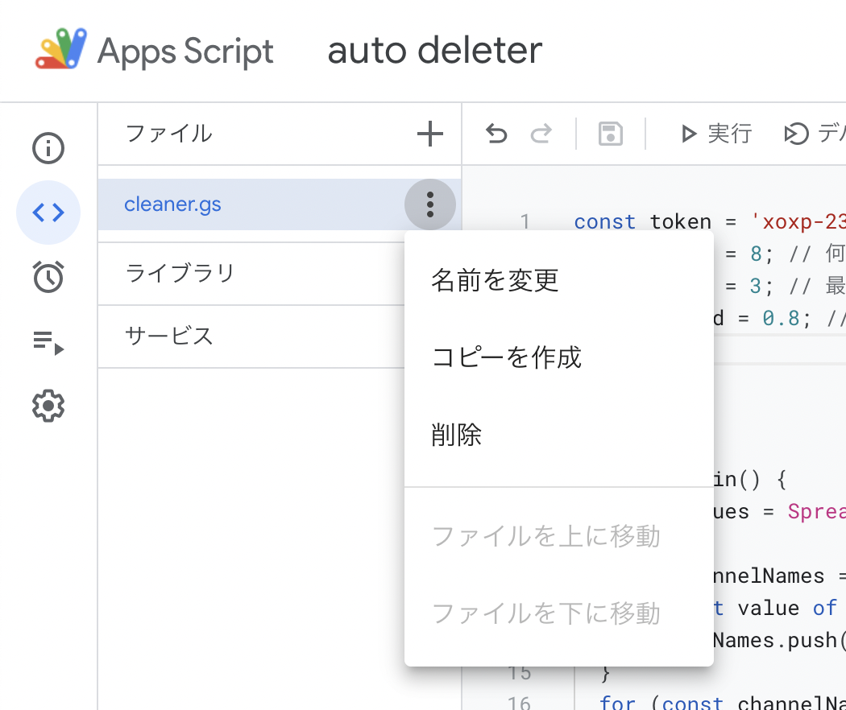Choose 削除 from context menu
846x710 pixels.
559,435
